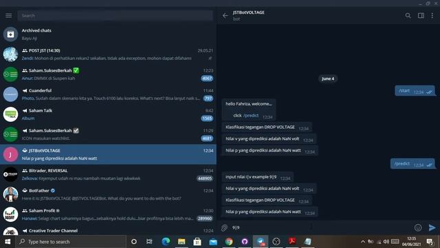Viewport: 440px width, 248px height.
Task: Click the BotFather avatar
Action: (10, 194)
